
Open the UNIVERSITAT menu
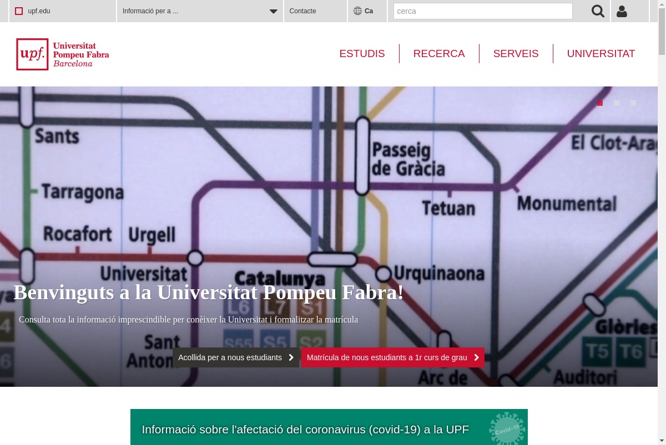(601, 54)
